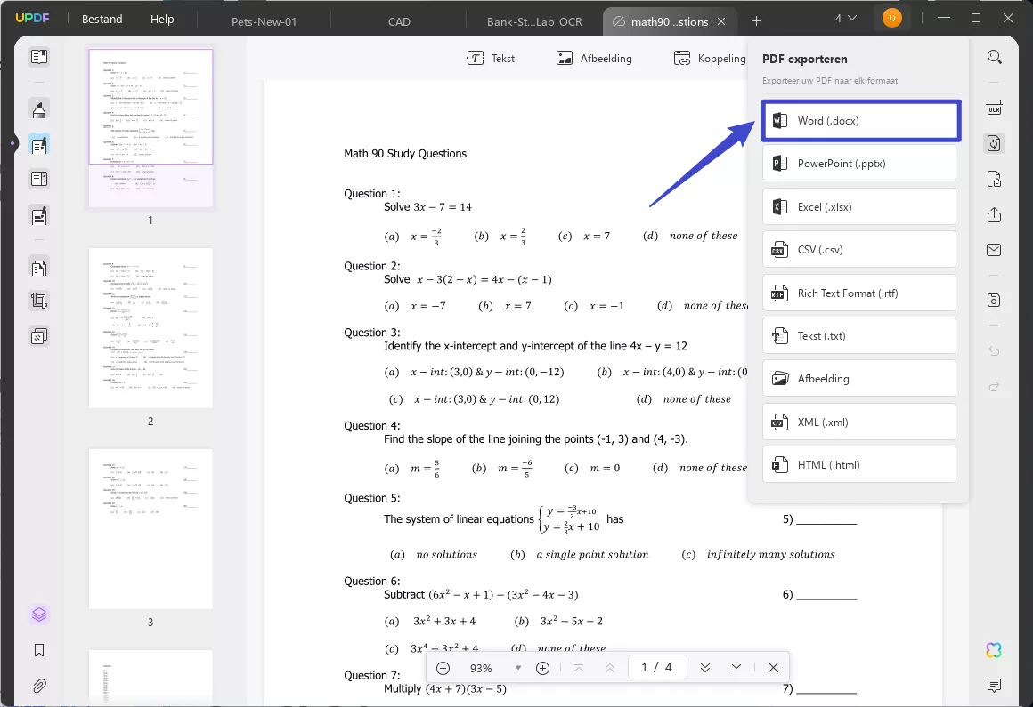Export to Tekst (.txt)
This screenshot has width=1033, height=707.
coord(859,336)
